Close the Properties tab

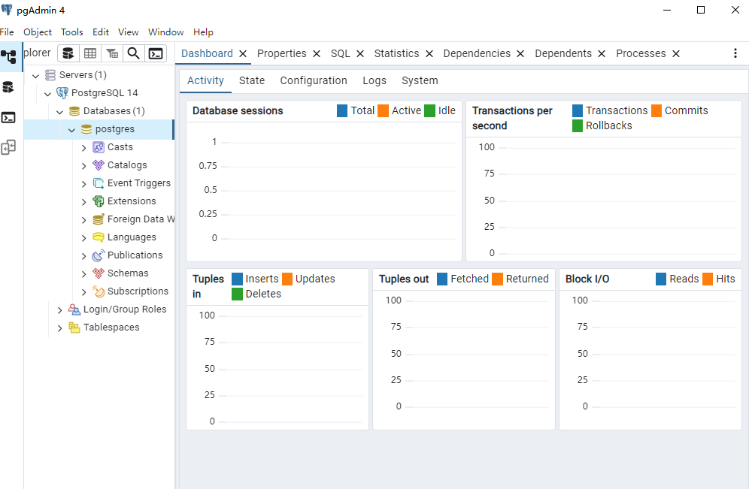317,54
